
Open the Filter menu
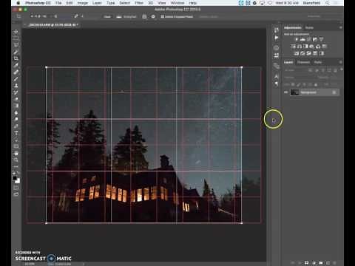(x=139, y=3)
